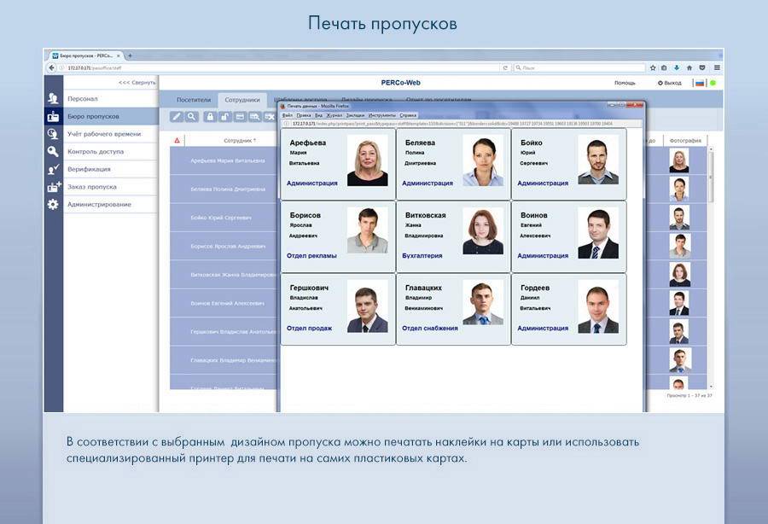
Task: Switch to the Посетители tab
Action: (x=193, y=100)
